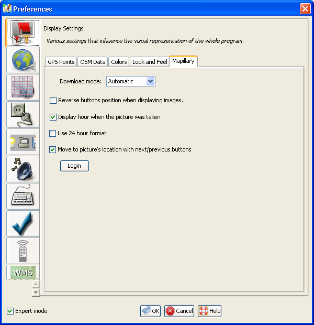Expand the Download mode dropdown
Viewport: 314px width, 325px height.
(150, 81)
